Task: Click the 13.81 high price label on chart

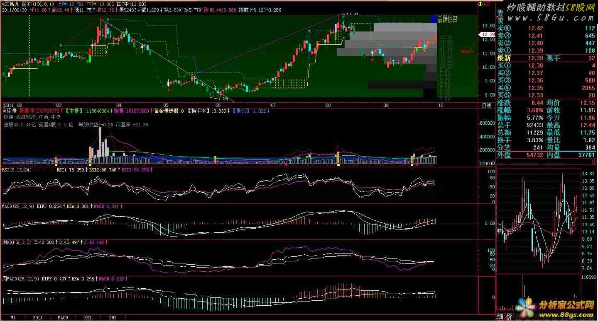Action: [352, 14]
